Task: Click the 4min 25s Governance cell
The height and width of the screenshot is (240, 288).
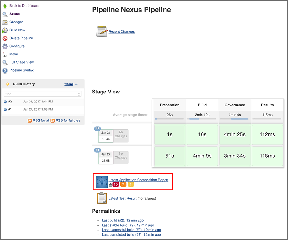Action: pos(235,135)
